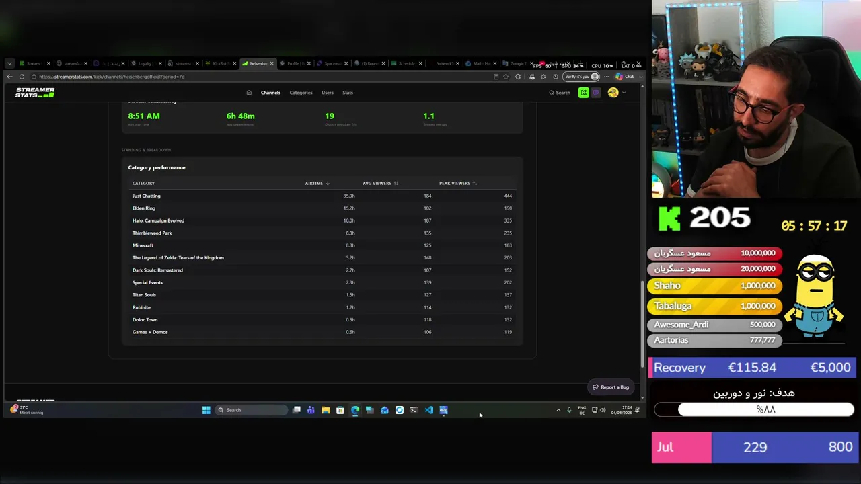Screen dimensions: 861x484
Task: Open the Rubinite category row
Action: coord(322,307)
